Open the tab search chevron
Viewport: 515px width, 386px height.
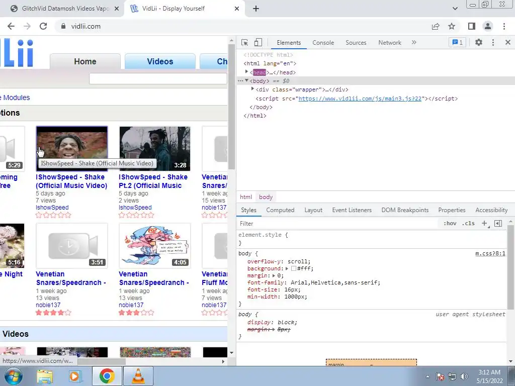point(455,9)
